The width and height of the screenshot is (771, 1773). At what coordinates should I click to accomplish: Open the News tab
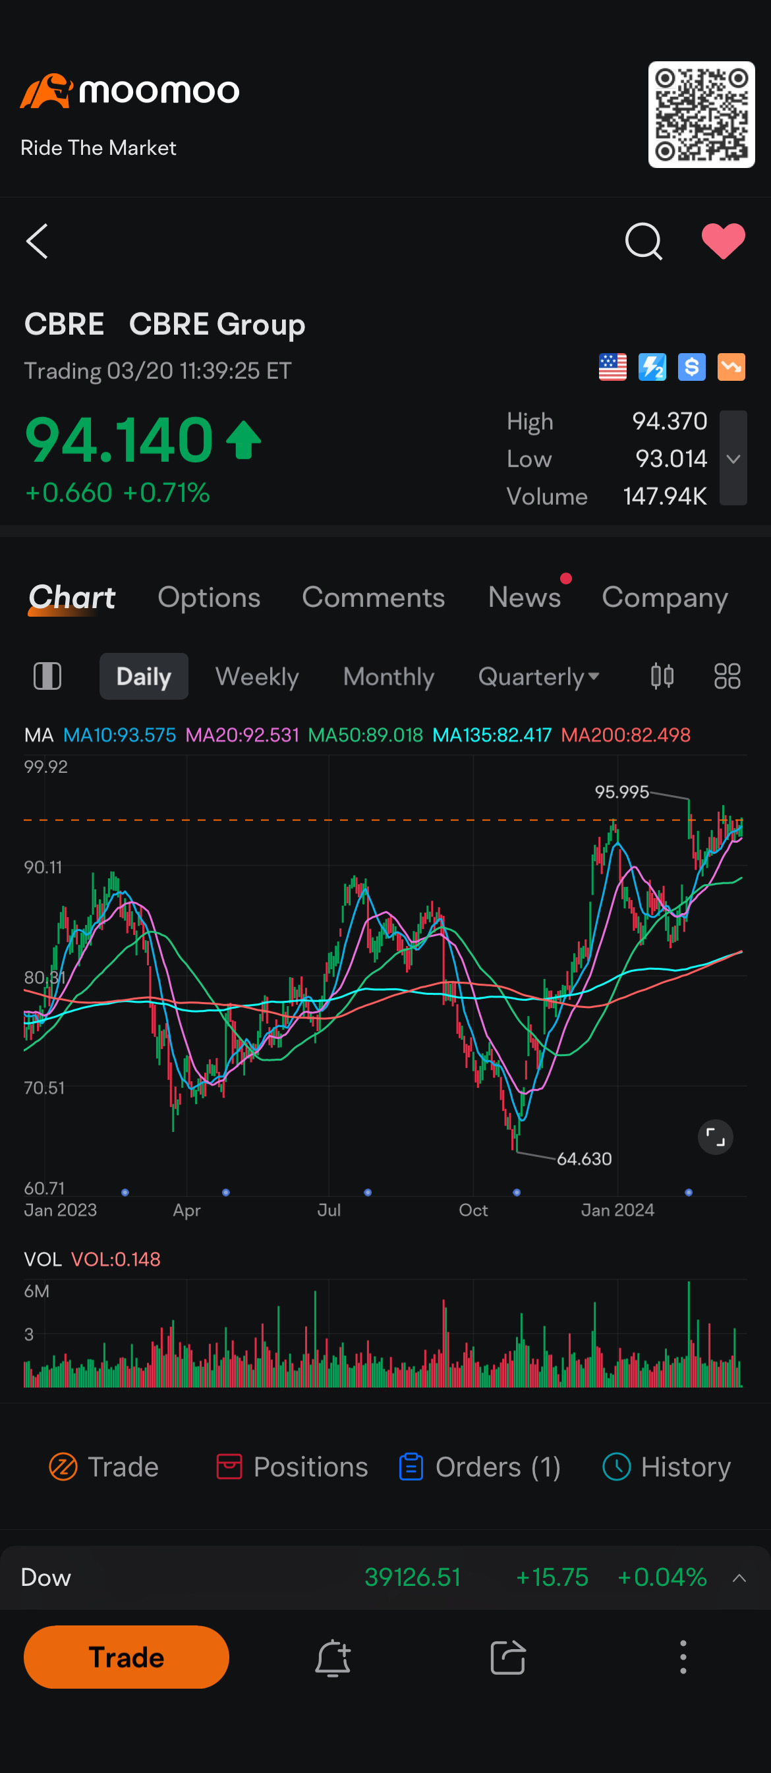[525, 598]
